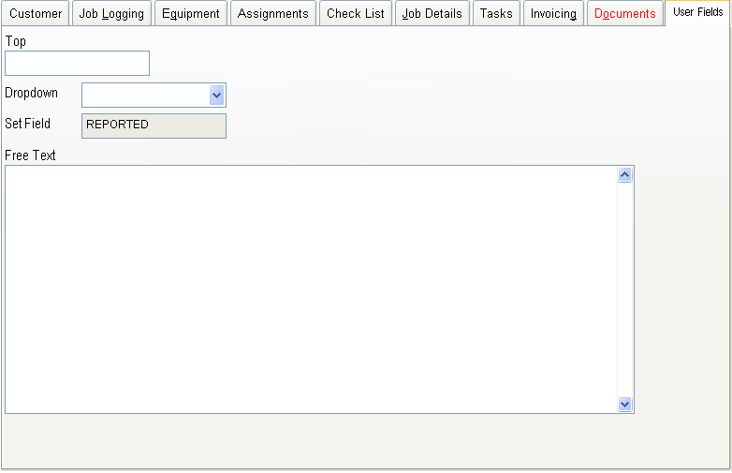Expand the Dropdown combo box arrow
This screenshot has width=732, height=473.
(217, 95)
